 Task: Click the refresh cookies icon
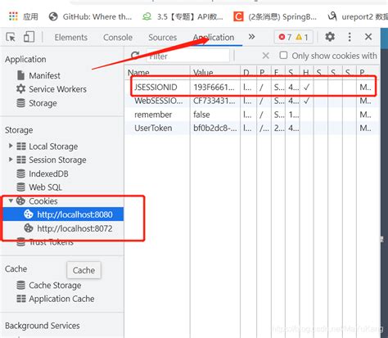pos(135,56)
